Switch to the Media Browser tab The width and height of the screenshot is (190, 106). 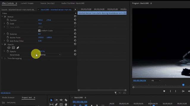click(8, 97)
